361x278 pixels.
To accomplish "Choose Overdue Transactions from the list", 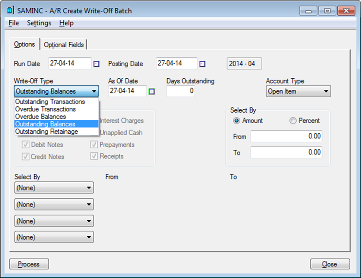I will click(x=57, y=109).
